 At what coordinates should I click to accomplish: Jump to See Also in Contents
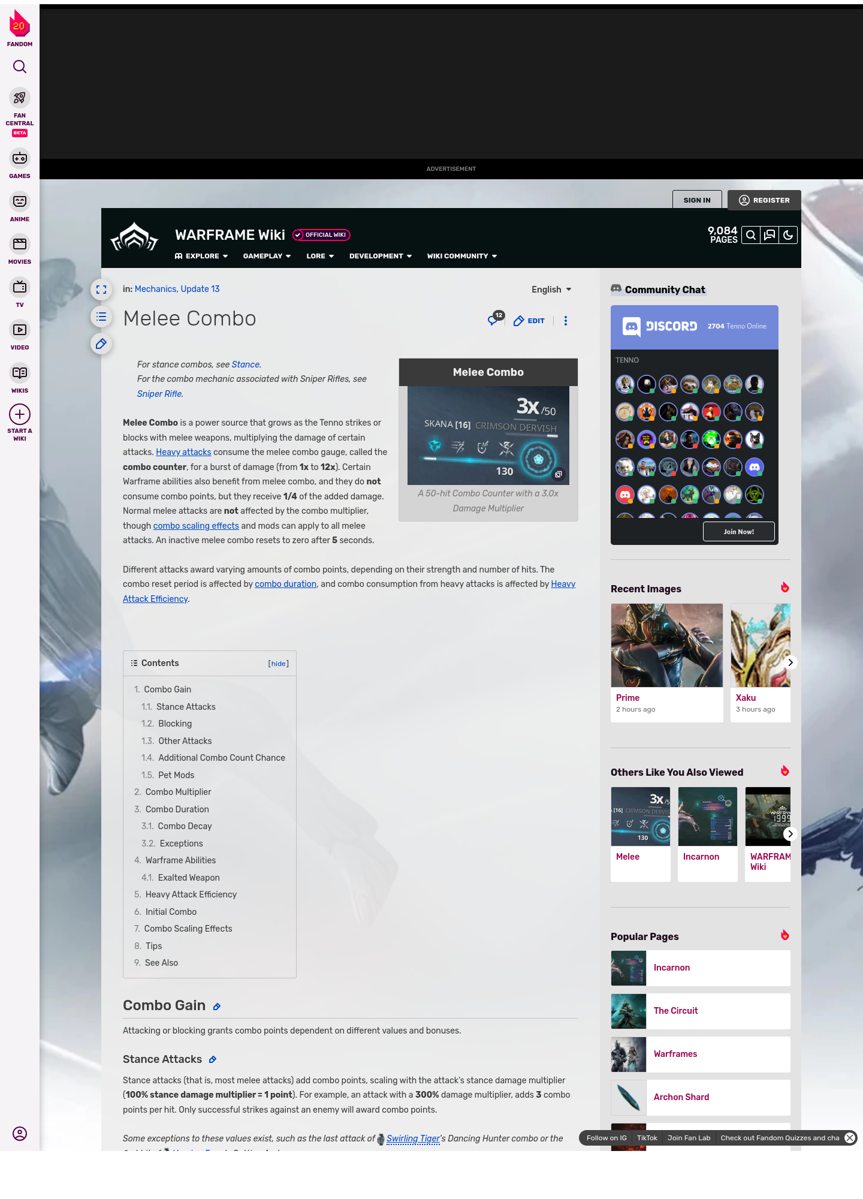[161, 963]
